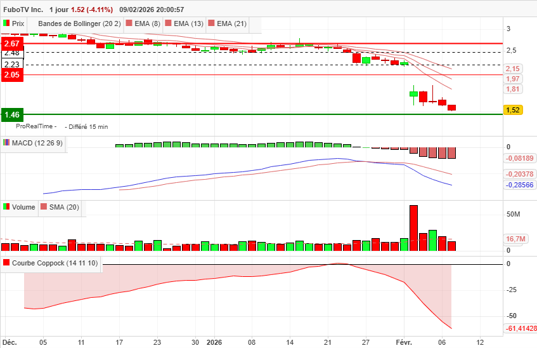Image resolution: width=537 pixels, height=348 pixels.
Task: Click the SMA (20) color square icon
Action: 44,206
